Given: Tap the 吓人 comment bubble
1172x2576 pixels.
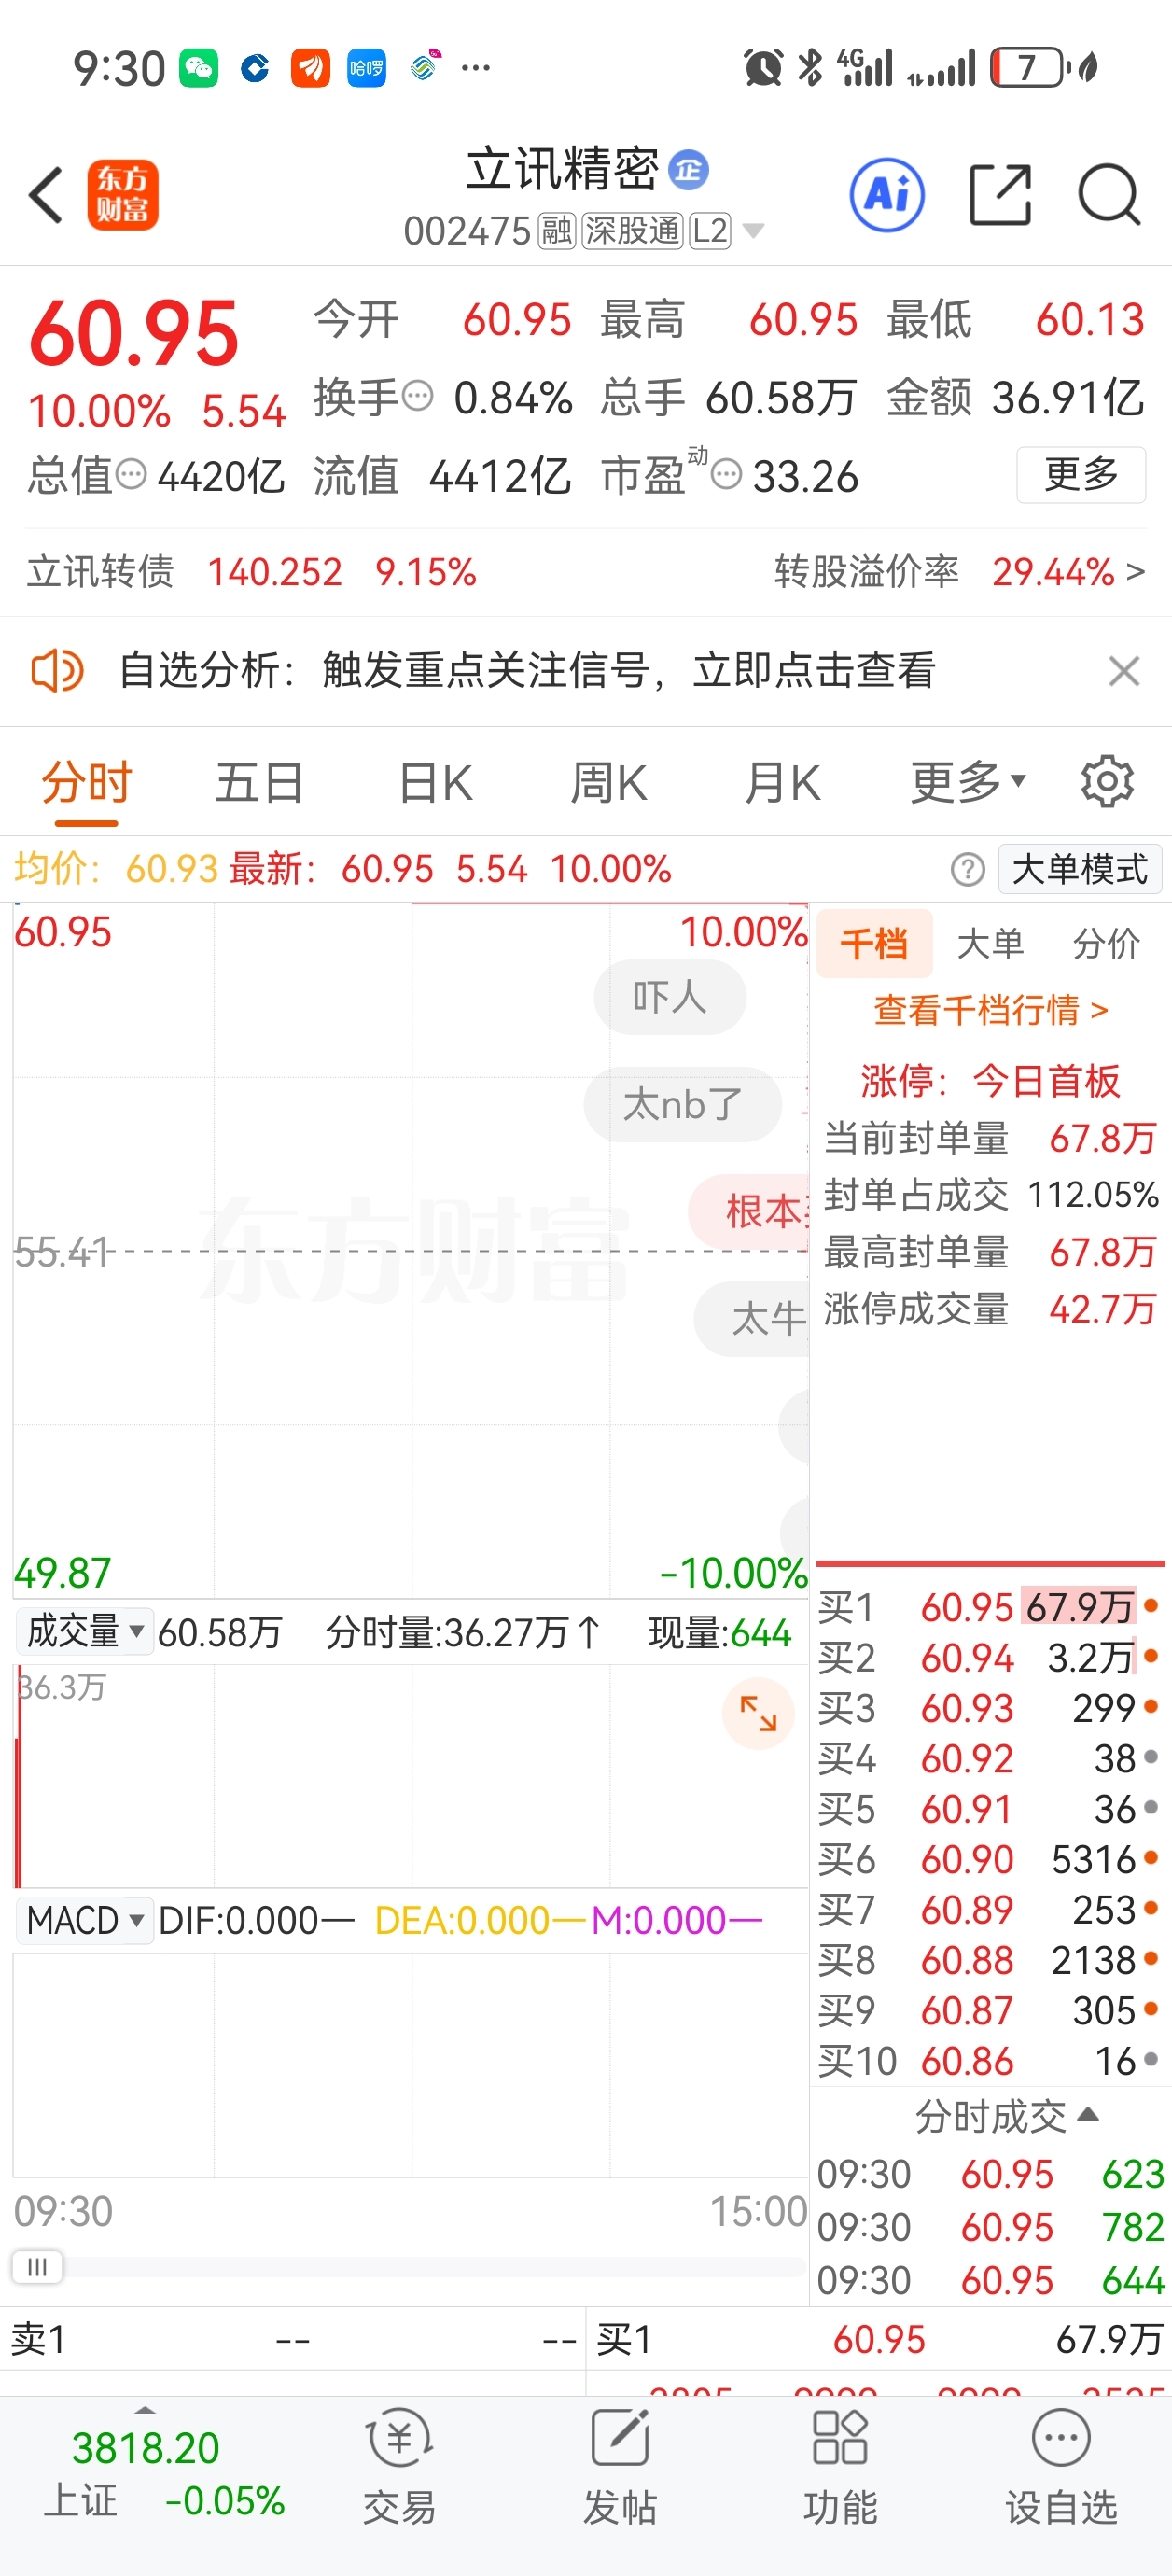Looking at the screenshot, I should [x=669, y=997].
